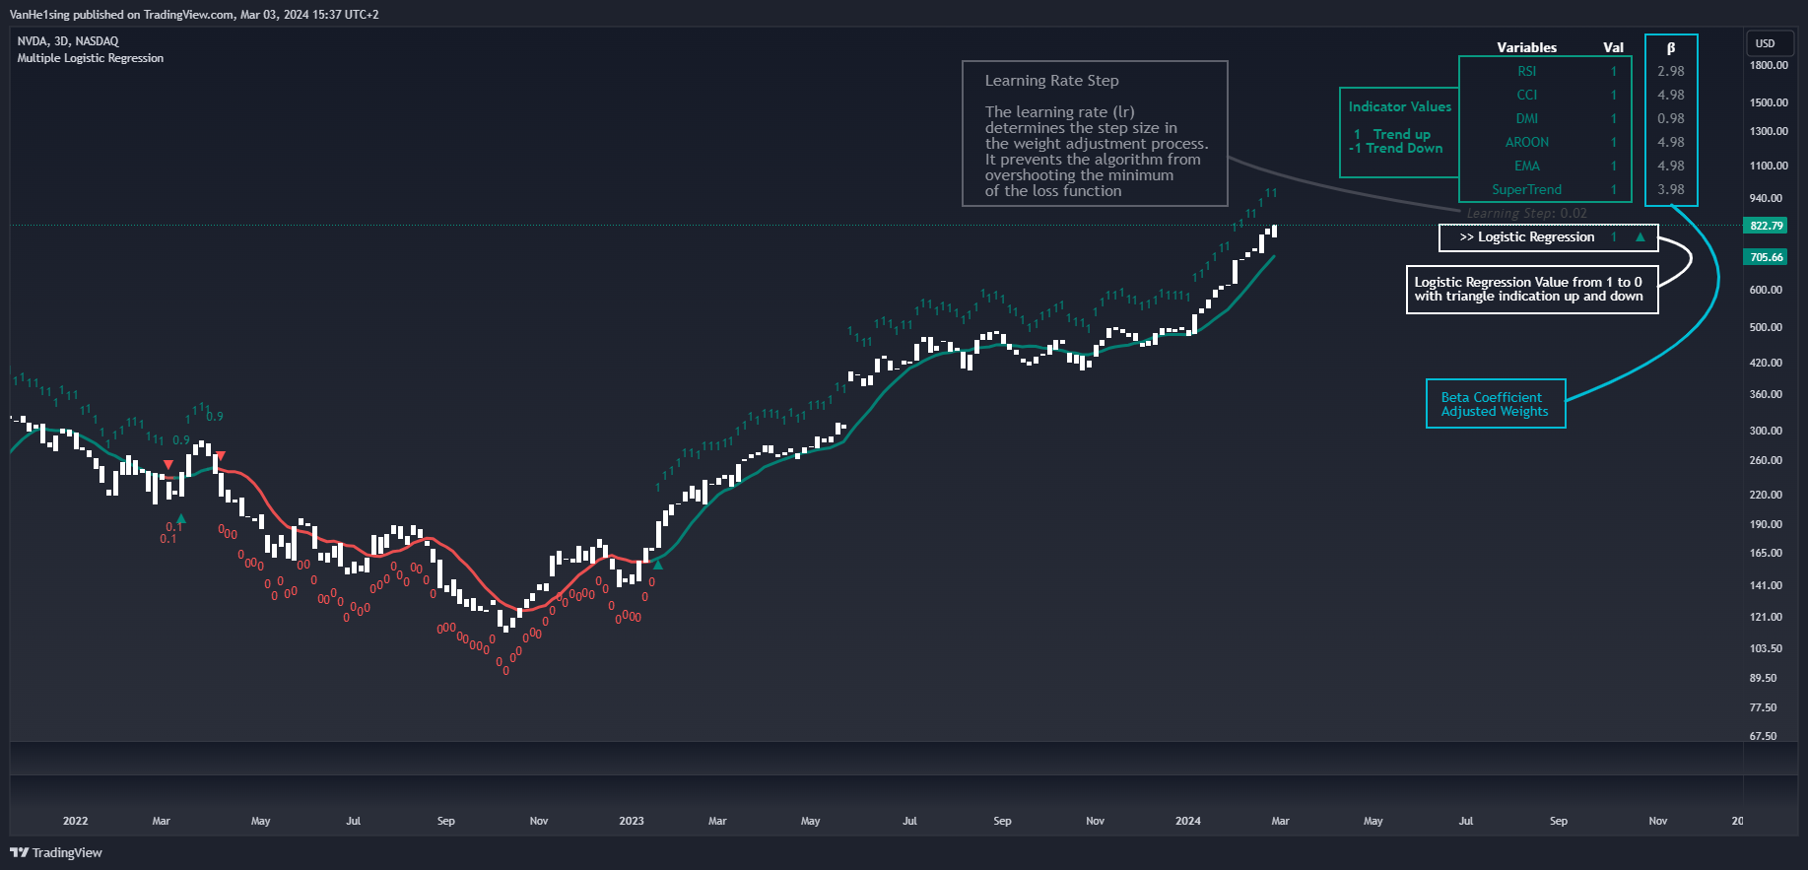Click the 0.98 beta value for DMI
Viewport: 1808px width, 870px height.
[x=1671, y=118]
